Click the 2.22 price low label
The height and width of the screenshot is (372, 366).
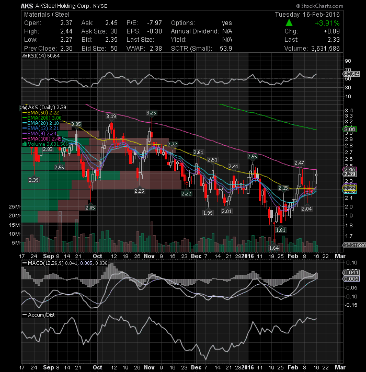click(x=186, y=194)
